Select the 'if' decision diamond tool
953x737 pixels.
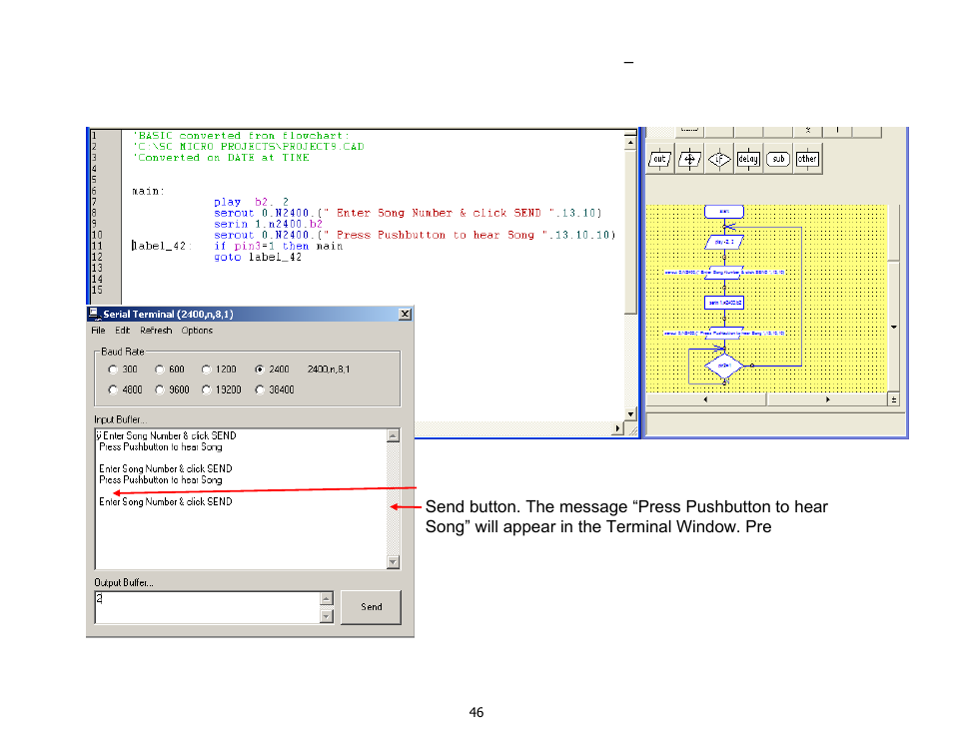pos(719,159)
